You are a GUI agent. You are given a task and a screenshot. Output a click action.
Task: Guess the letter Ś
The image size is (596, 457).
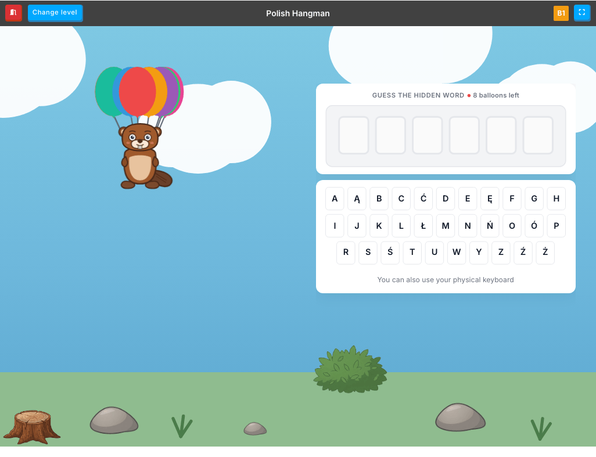click(x=390, y=252)
